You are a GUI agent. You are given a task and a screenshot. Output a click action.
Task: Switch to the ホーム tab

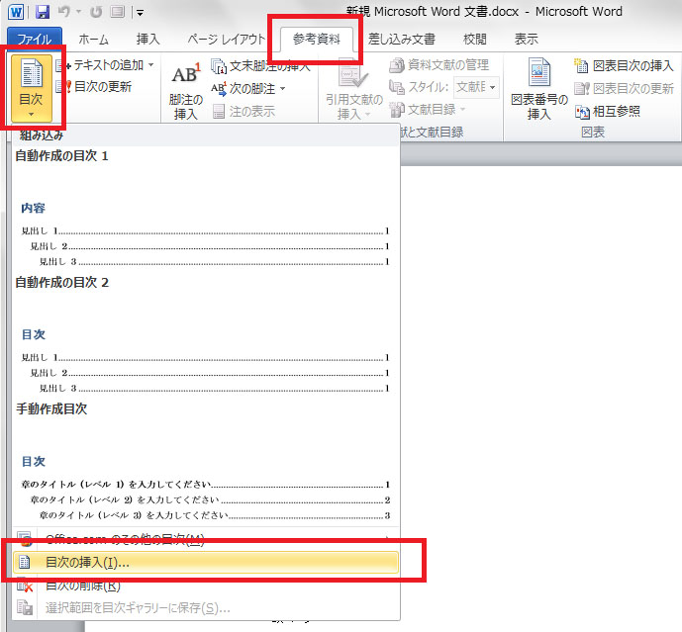(93, 40)
